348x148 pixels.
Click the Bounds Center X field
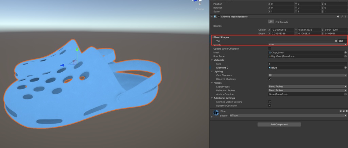282,30
